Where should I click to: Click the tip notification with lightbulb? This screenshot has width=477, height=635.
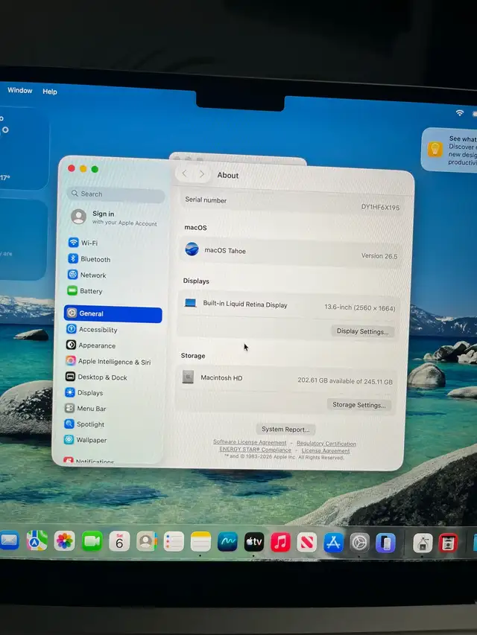point(449,150)
